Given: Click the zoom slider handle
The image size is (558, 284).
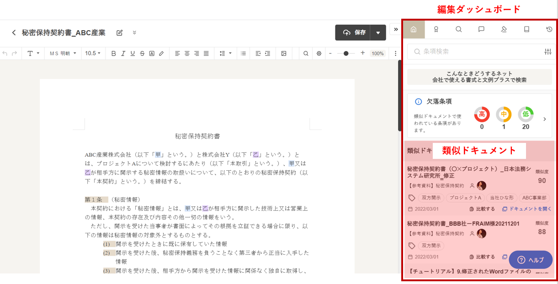Looking at the screenshot, I should (x=346, y=53).
